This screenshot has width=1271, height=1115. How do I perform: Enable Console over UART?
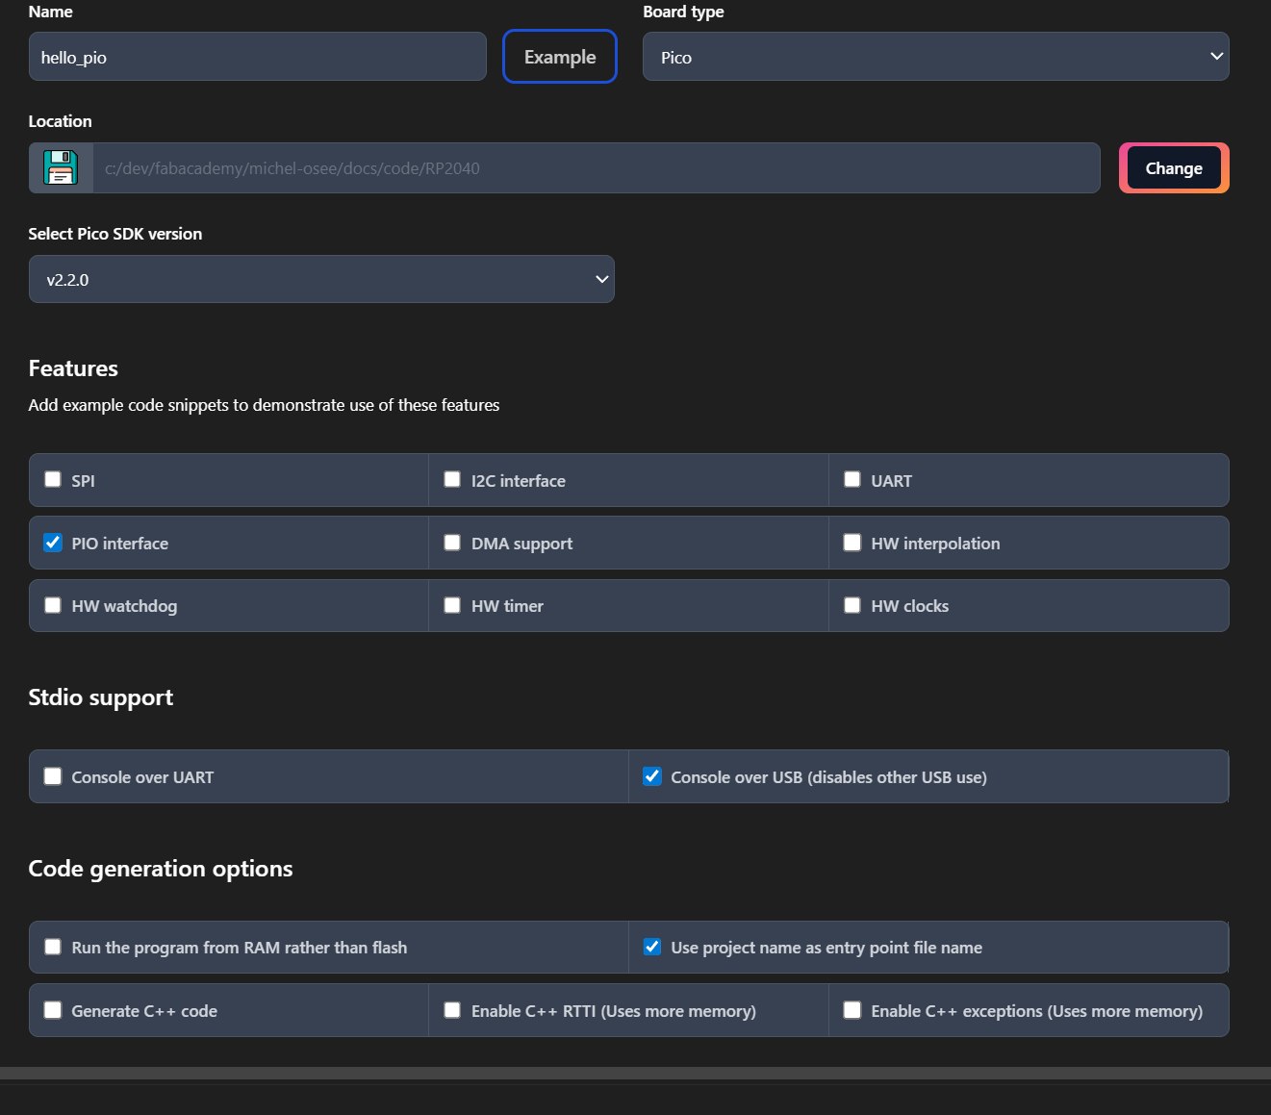click(x=53, y=776)
